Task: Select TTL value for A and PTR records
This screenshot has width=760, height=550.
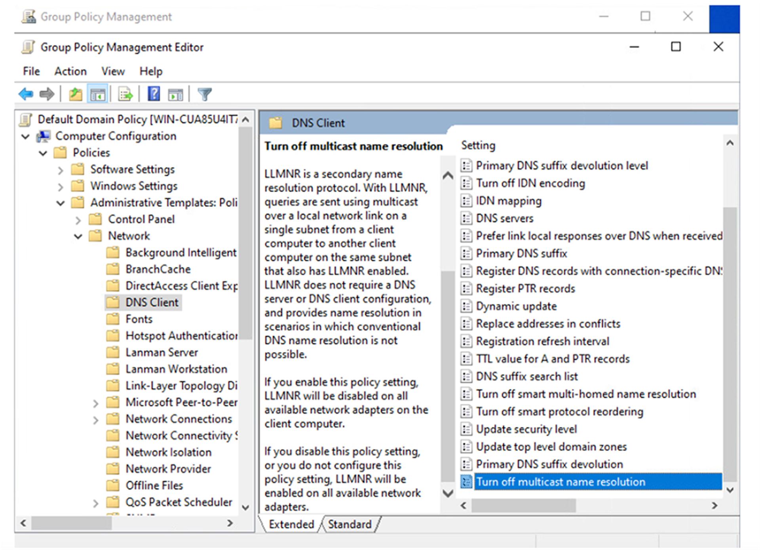Action: click(x=553, y=359)
